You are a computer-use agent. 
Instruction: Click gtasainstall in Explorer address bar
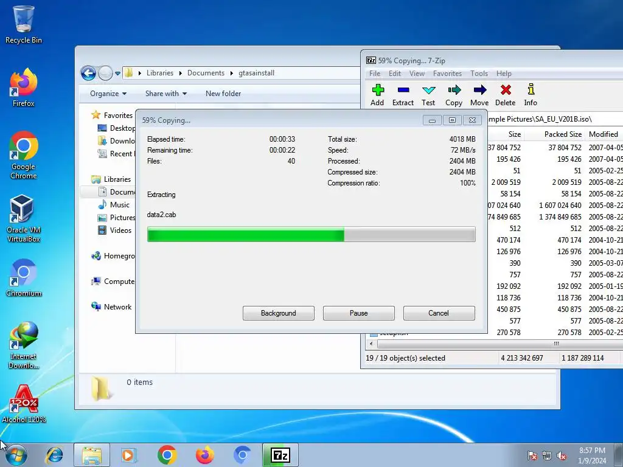point(256,73)
